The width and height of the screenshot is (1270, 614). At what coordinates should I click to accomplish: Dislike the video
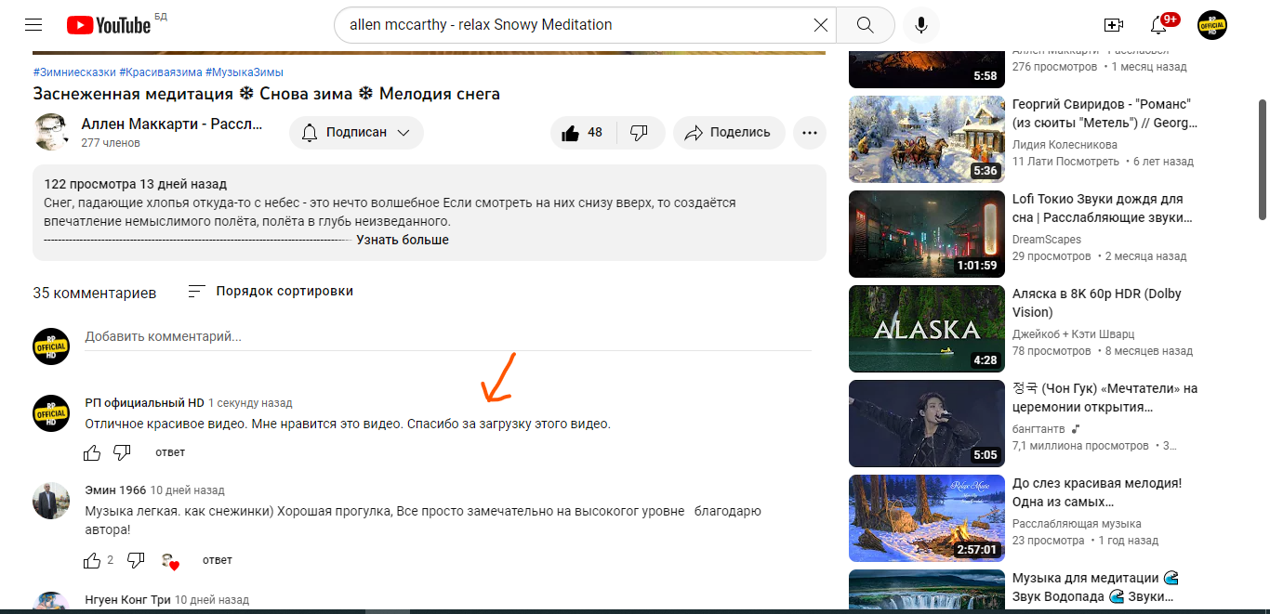click(640, 133)
